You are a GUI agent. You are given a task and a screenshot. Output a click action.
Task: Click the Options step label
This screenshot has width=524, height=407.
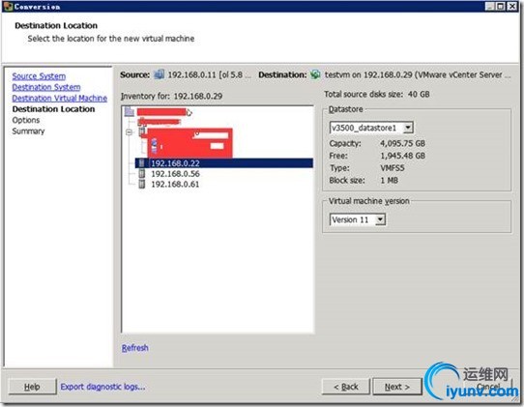pyautogui.click(x=26, y=120)
